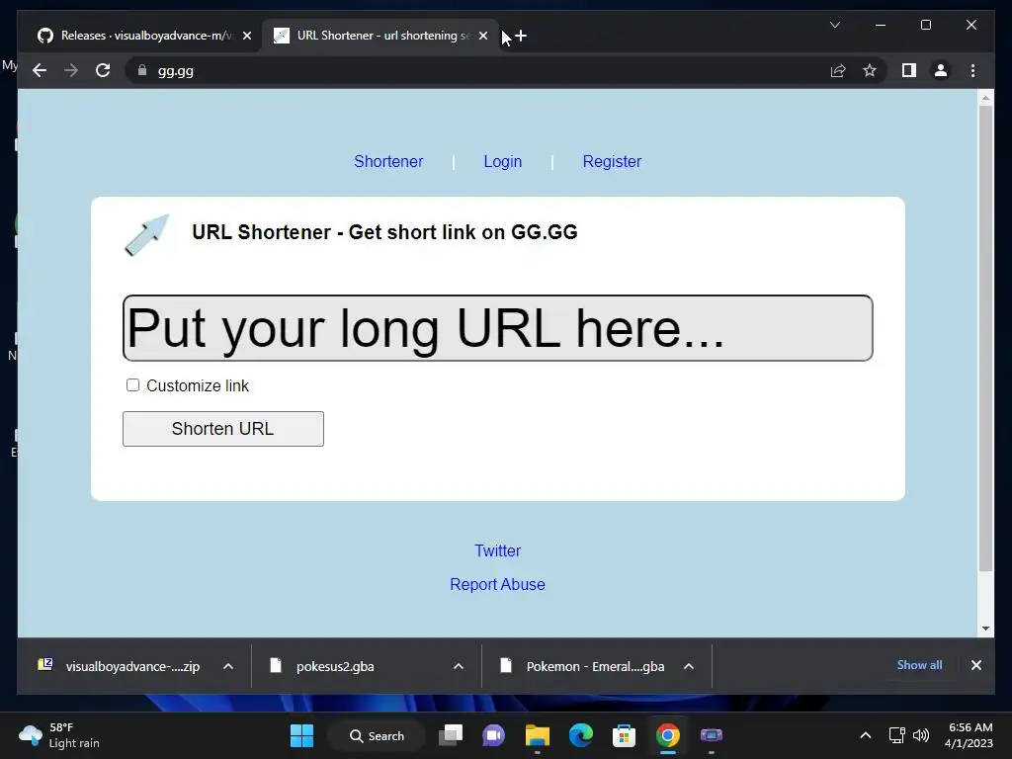1012x759 pixels.
Task: Show hidden system tray icons
Action: point(866,735)
